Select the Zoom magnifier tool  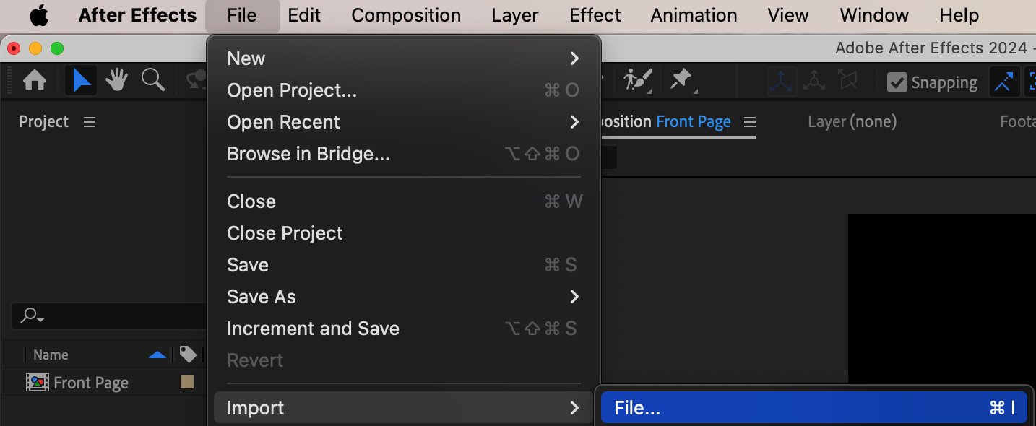click(x=152, y=80)
